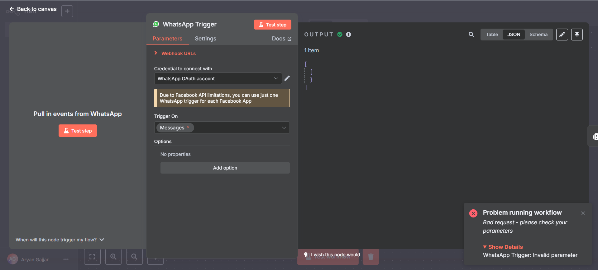Open the Aryan Gajjar user menu dots
Screen dimensions: 598x270
click(66, 259)
